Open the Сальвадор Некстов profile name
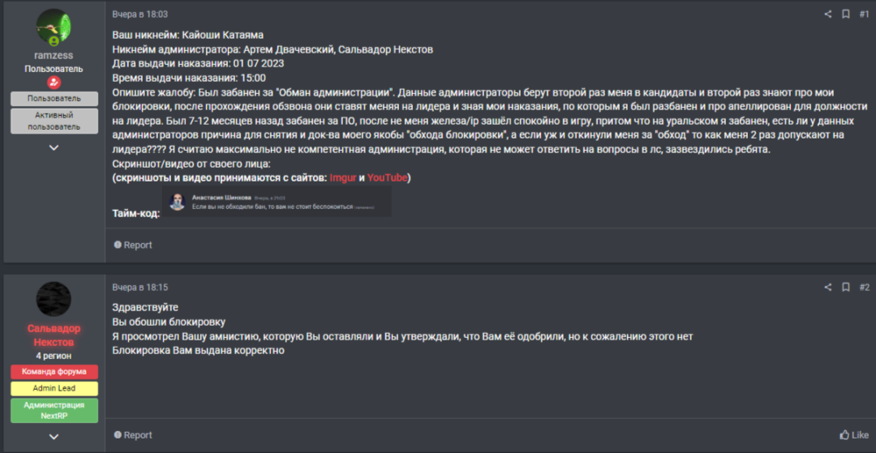The width and height of the screenshot is (876, 453). click(x=54, y=335)
